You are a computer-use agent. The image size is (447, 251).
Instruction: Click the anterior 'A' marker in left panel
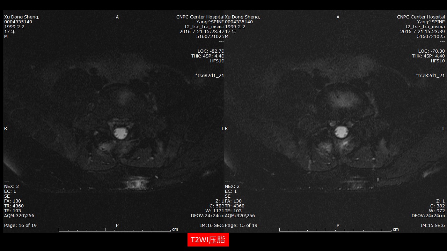117,17
